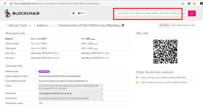The height and width of the screenshot is (106, 203).
Task: Click the yellow bitcoin.com explorer icon
Action: (137, 82)
